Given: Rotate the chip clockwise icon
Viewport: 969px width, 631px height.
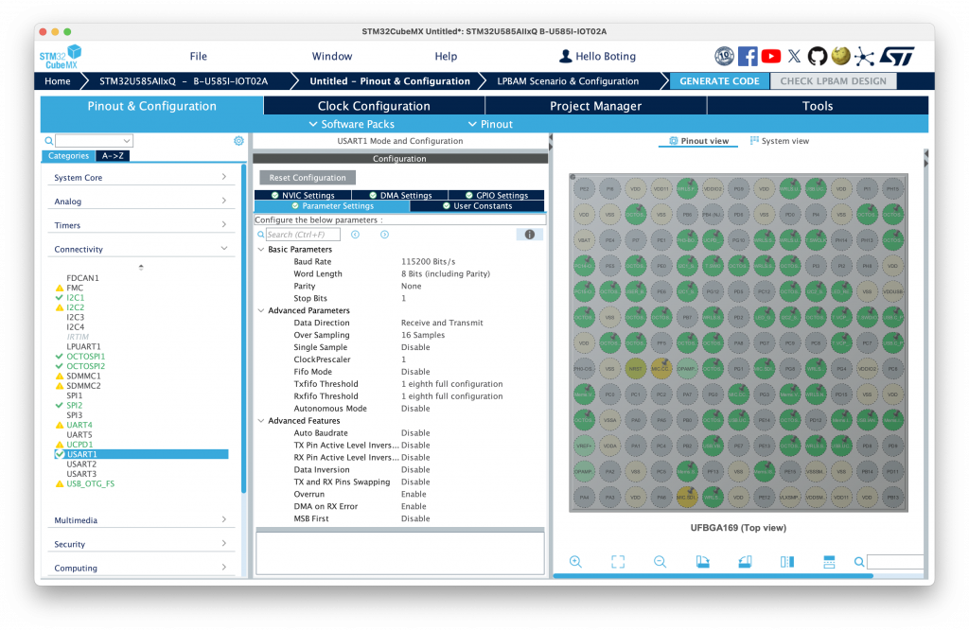Looking at the screenshot, I should (x=703, y=562).
